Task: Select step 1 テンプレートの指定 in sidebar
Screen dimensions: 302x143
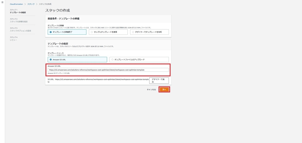Action: [18, 12]
